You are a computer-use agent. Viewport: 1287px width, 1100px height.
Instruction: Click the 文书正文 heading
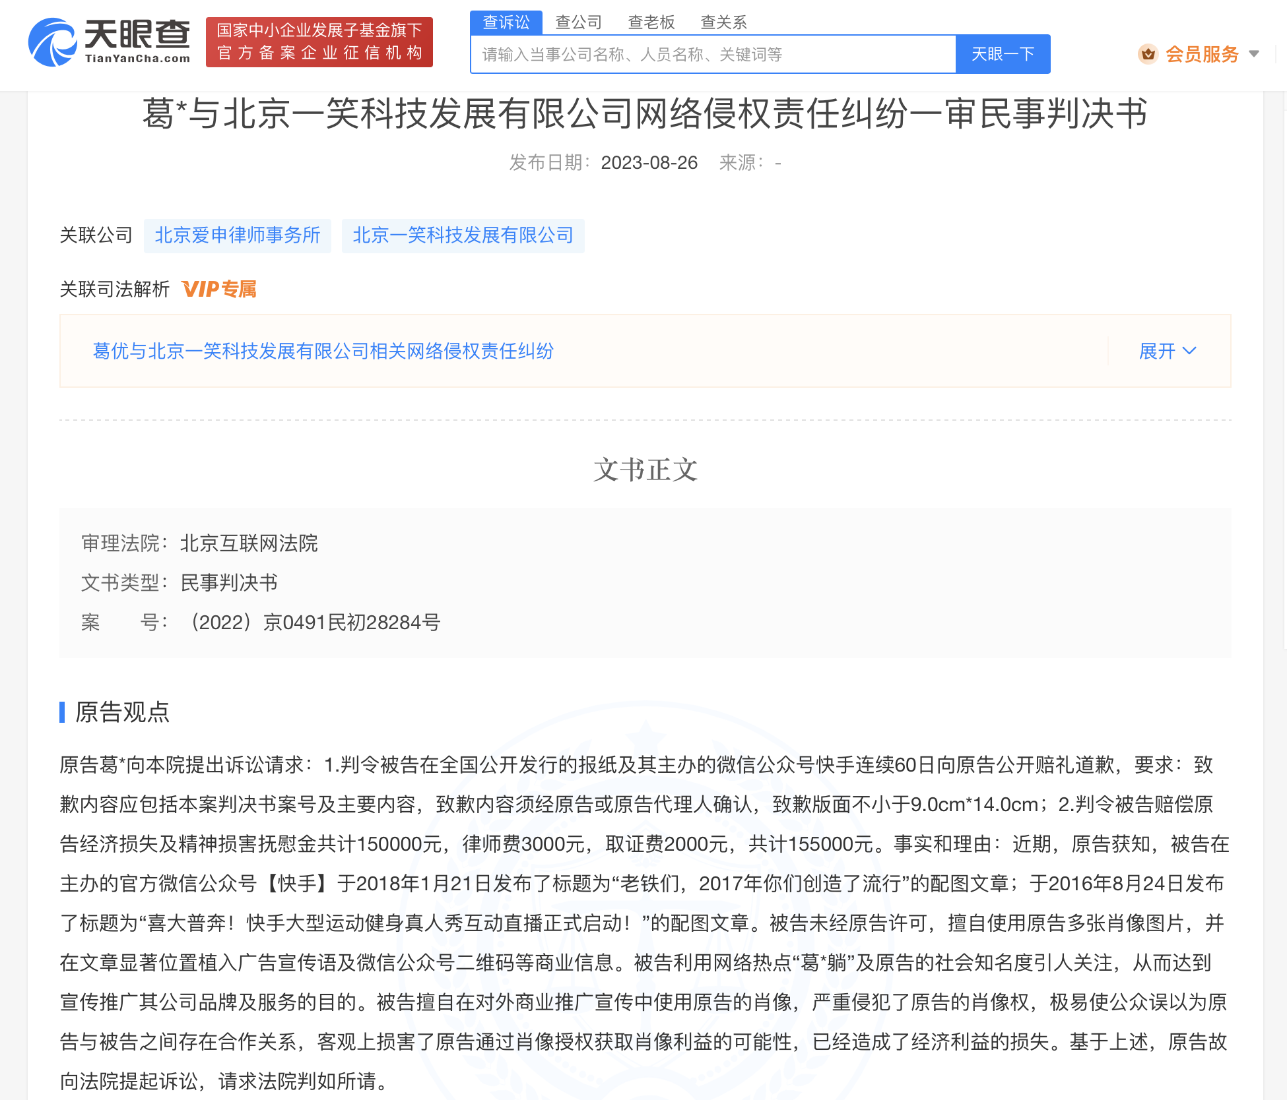645,470
